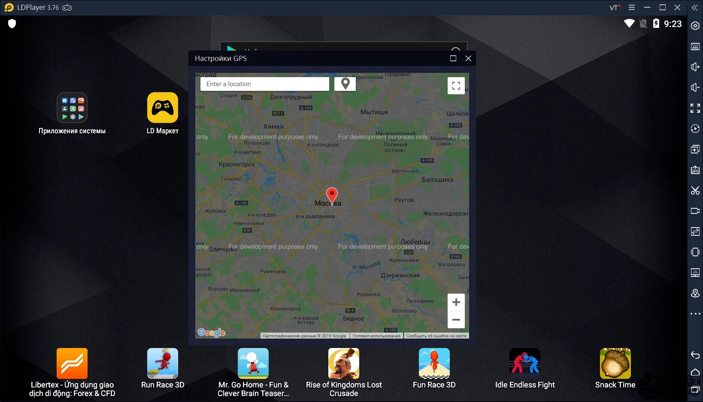
Task: Toggle emulator fullscreen from the sidebar
Action: click(x=695, y=108)
